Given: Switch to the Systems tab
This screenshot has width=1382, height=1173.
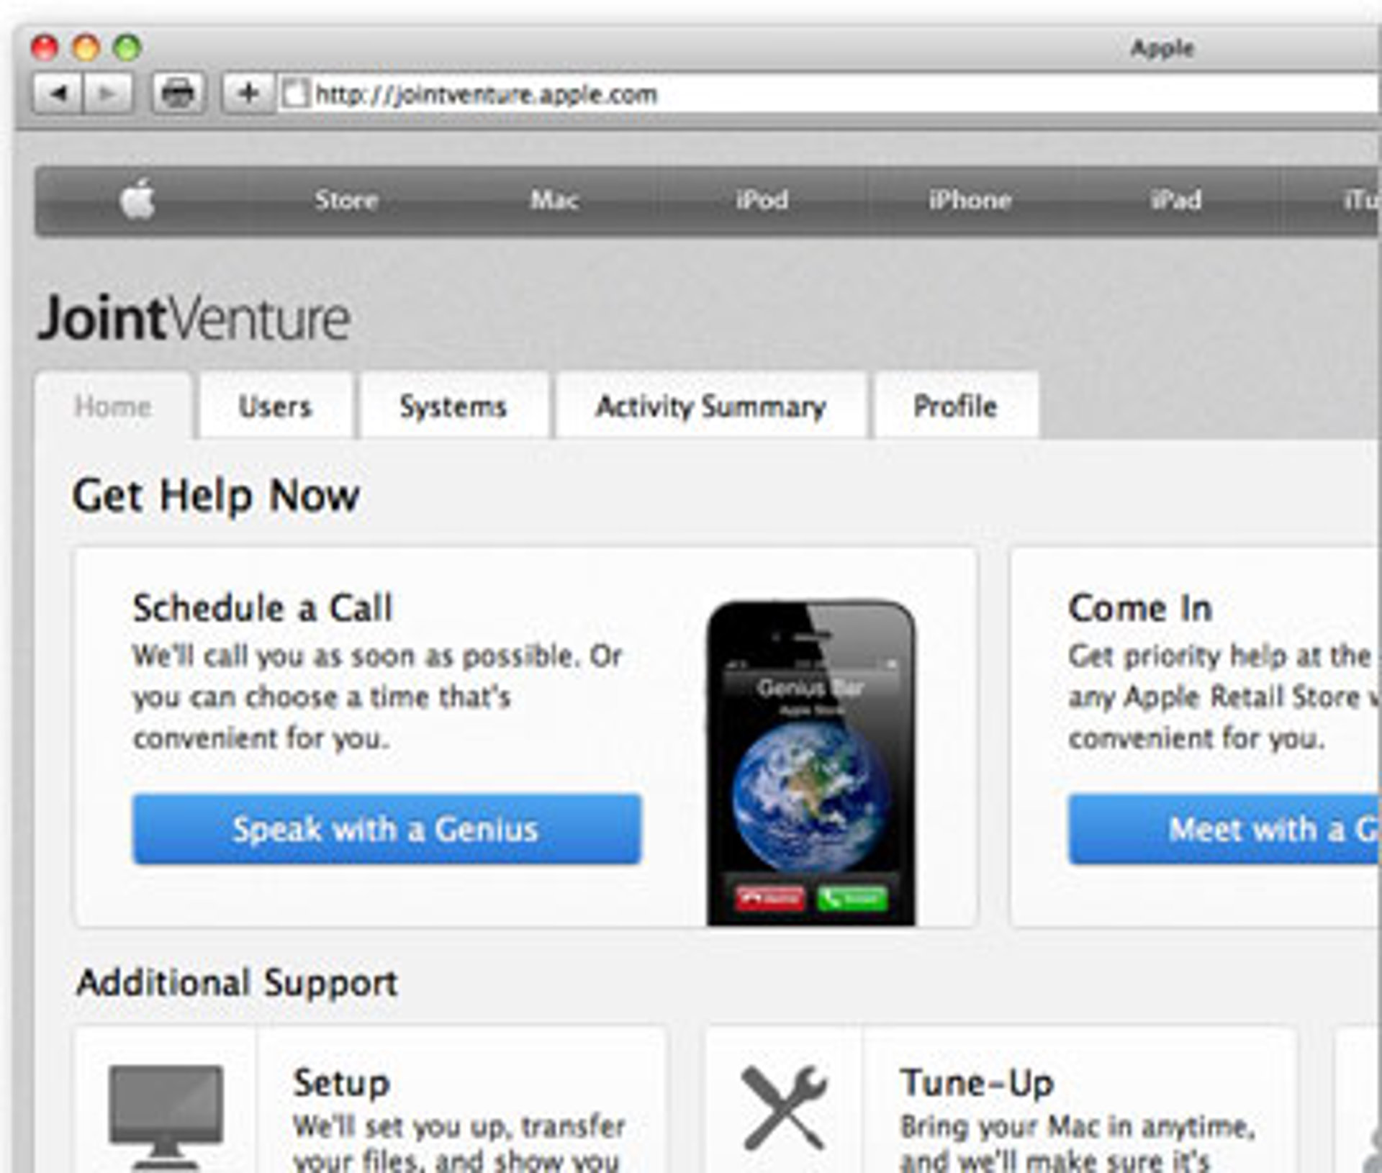Looking at the screenshot, I should tap(454, 406).
